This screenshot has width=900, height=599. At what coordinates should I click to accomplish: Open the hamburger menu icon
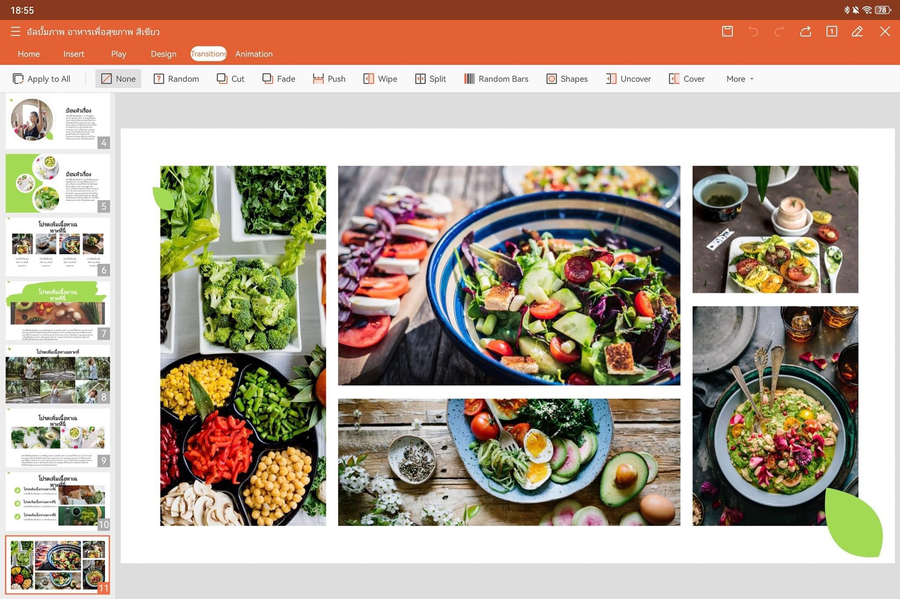click(15, 32)
